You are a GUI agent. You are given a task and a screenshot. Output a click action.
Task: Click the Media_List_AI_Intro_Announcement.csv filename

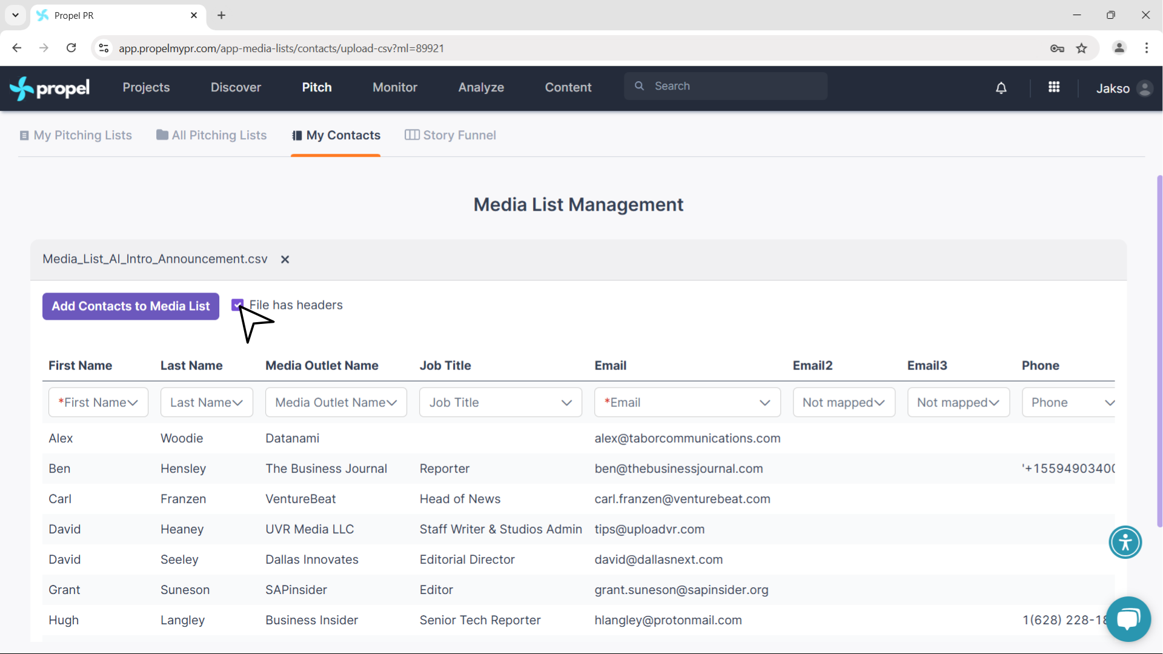[155, 259]
